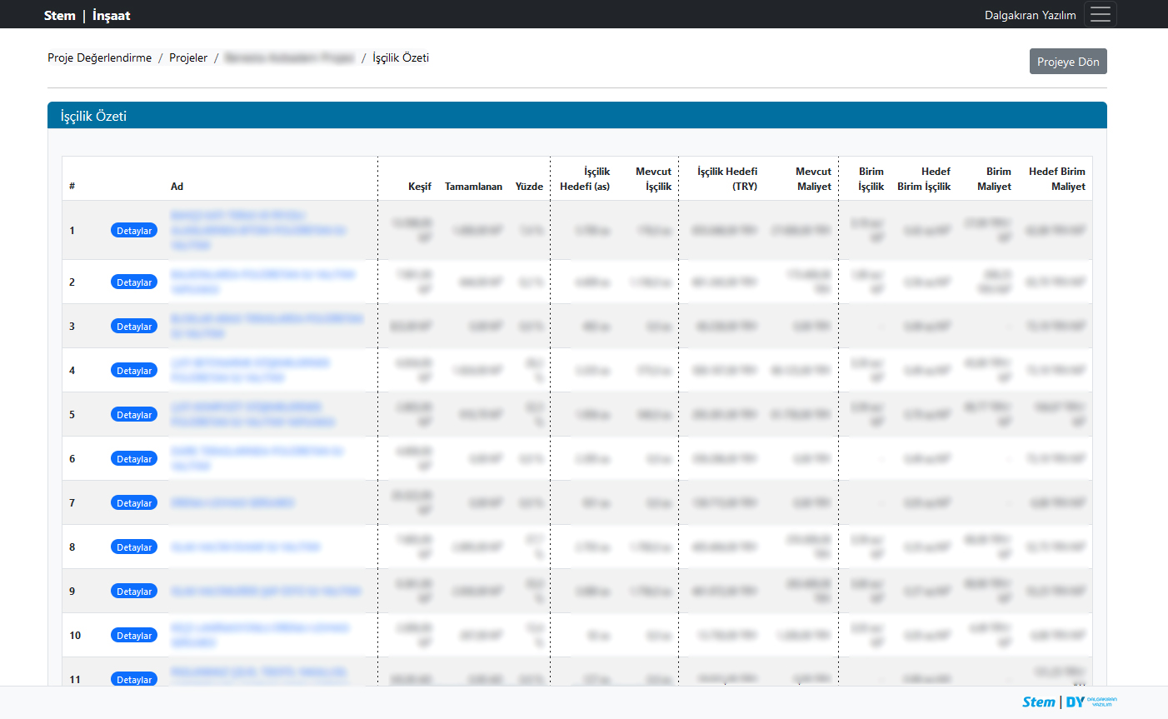Click Detaylar in row 9
Image resolution: width=1168 pixels, height=719 pixels.
click(x=134, y=592)
